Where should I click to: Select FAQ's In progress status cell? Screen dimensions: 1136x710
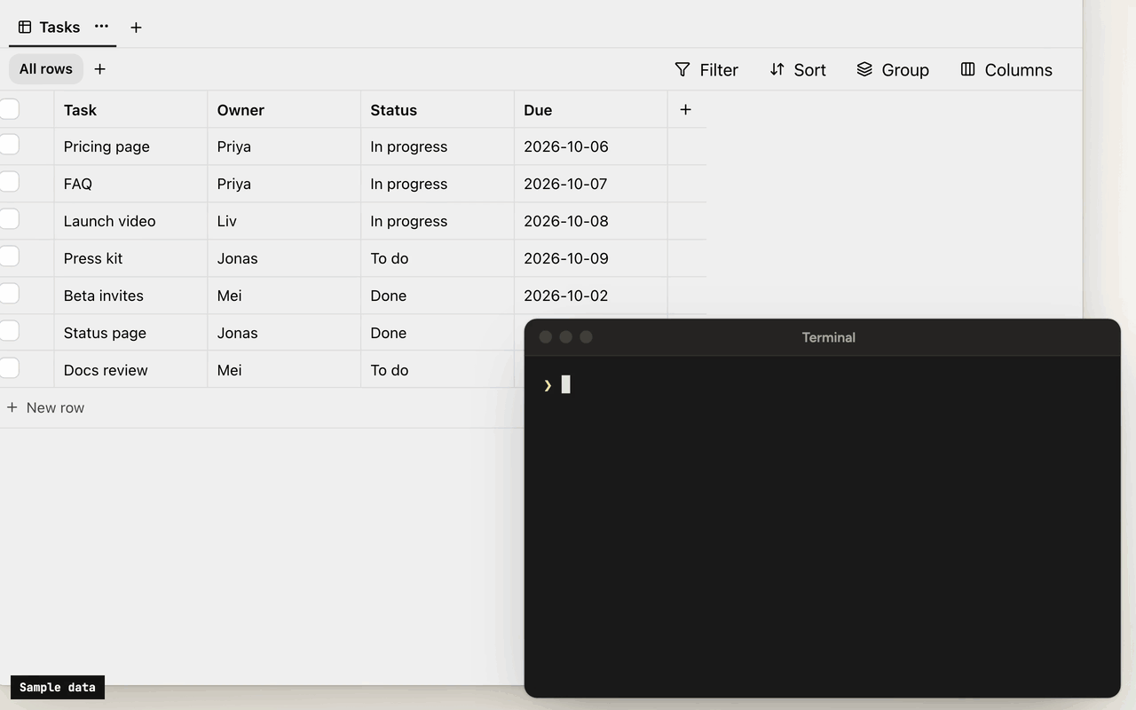(438, 184)
